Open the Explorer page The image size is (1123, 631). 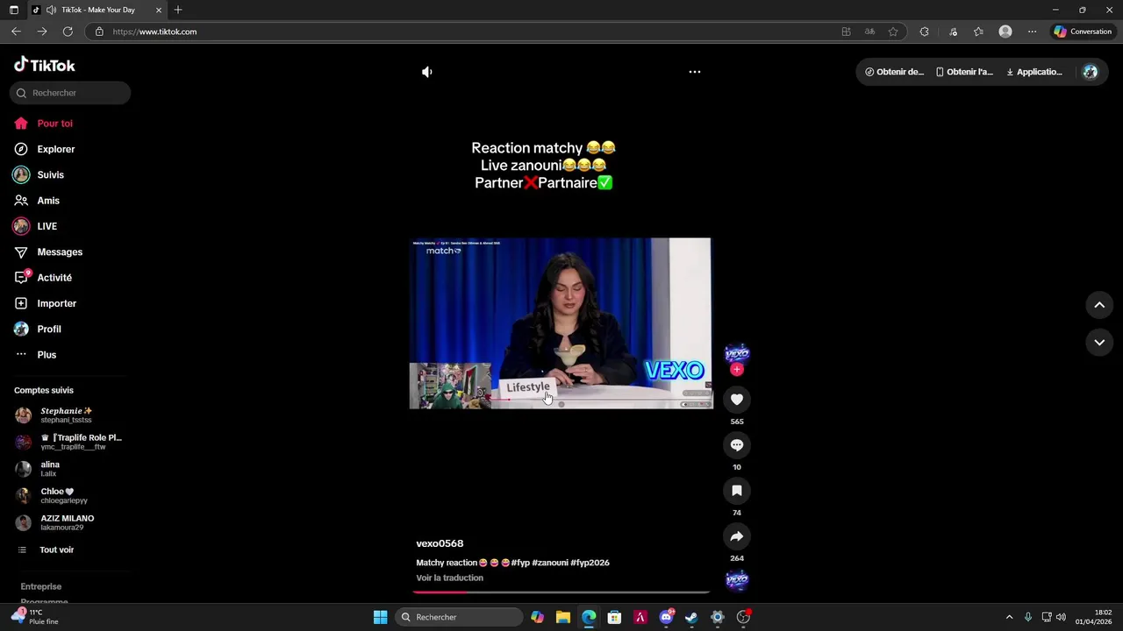pyautogui.click(x=55, y=149)
